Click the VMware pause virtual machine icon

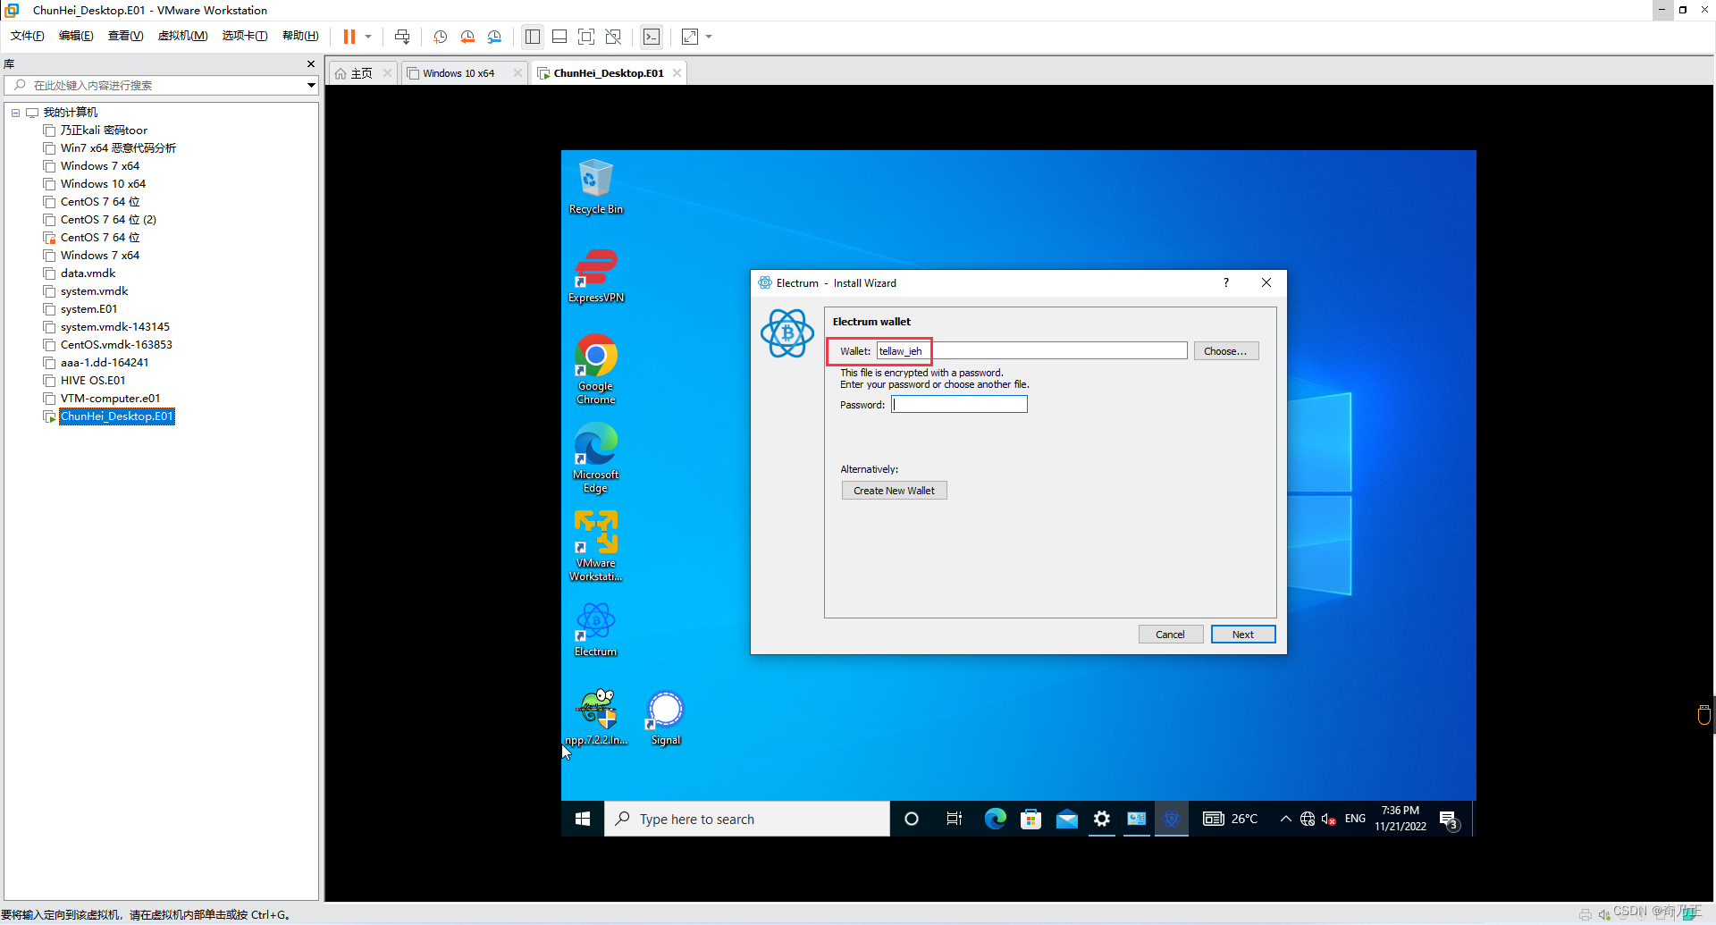349,37
